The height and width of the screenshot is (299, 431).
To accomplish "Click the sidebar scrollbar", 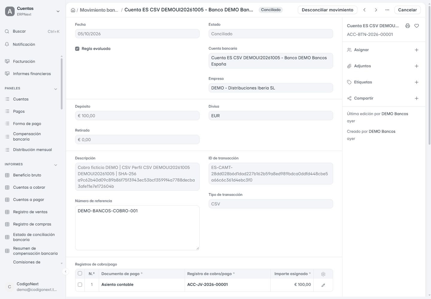I will click(x=62, y=84).
